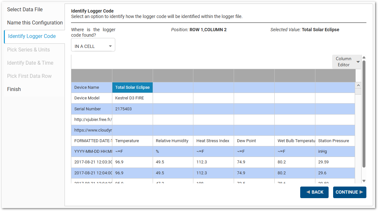This screenshot has width=378, height=211.
Task: Click the BACK arrow icon
Action: [308, 192]
